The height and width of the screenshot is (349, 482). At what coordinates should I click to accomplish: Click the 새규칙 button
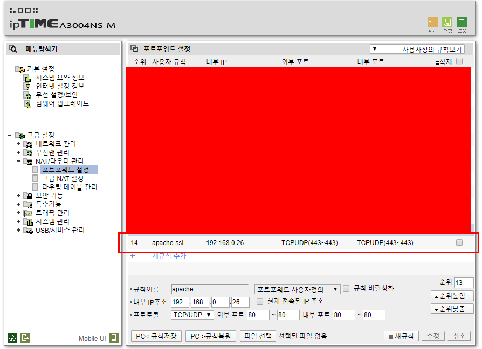[x=401, y=336]
